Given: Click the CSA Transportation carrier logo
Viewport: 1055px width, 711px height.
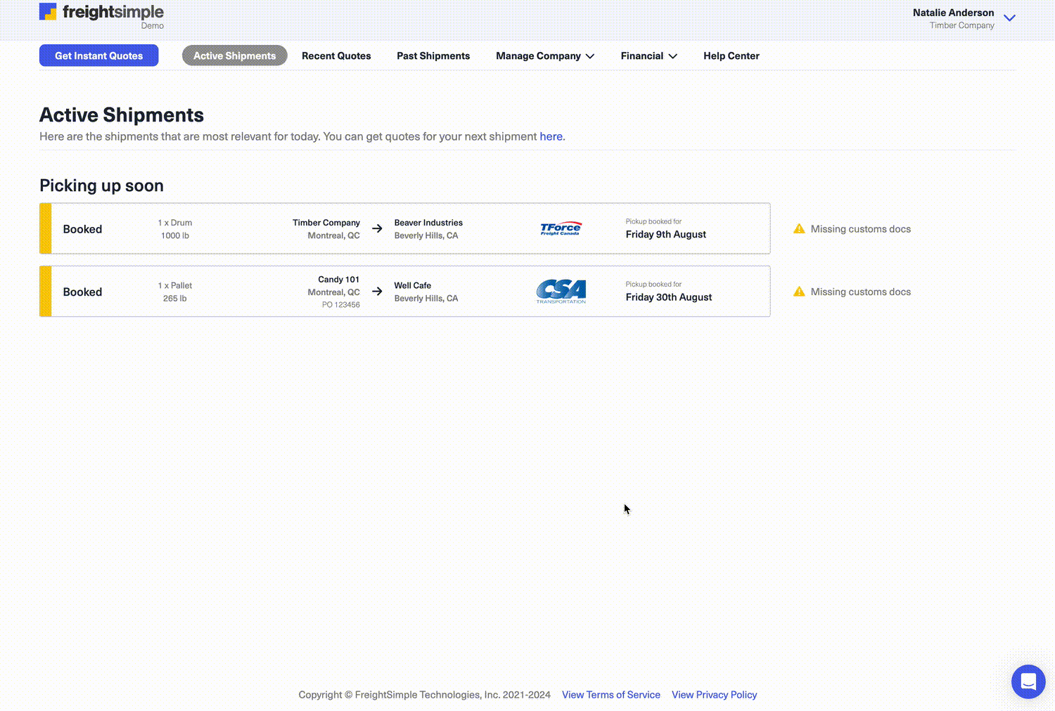Looking at the screenshot, I should (x=561, y=291).
